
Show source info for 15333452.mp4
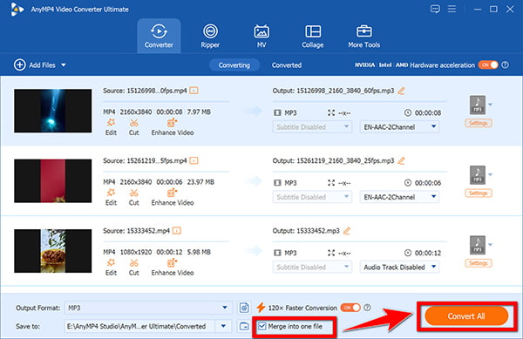pos(177,231)
